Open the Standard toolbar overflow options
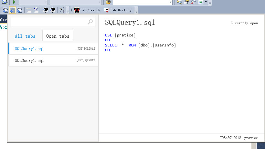This screenshot has height=149, width=265. (210, 3)
